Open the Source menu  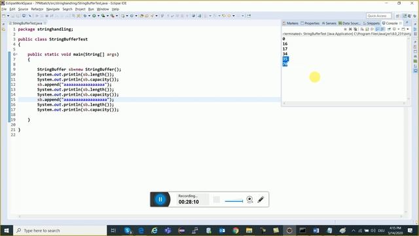tap(23, 9)
